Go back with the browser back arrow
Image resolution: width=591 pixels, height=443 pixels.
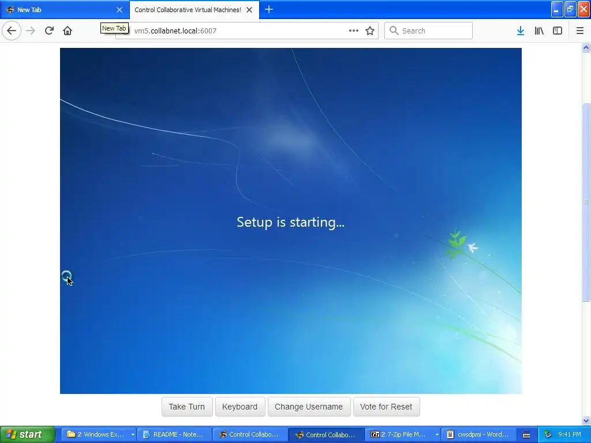pos(12,31)
